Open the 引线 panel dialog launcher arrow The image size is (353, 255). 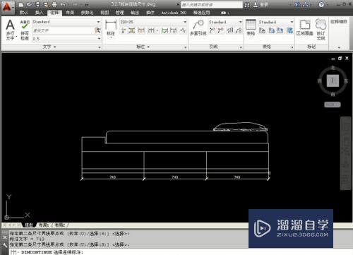point(241,47)
